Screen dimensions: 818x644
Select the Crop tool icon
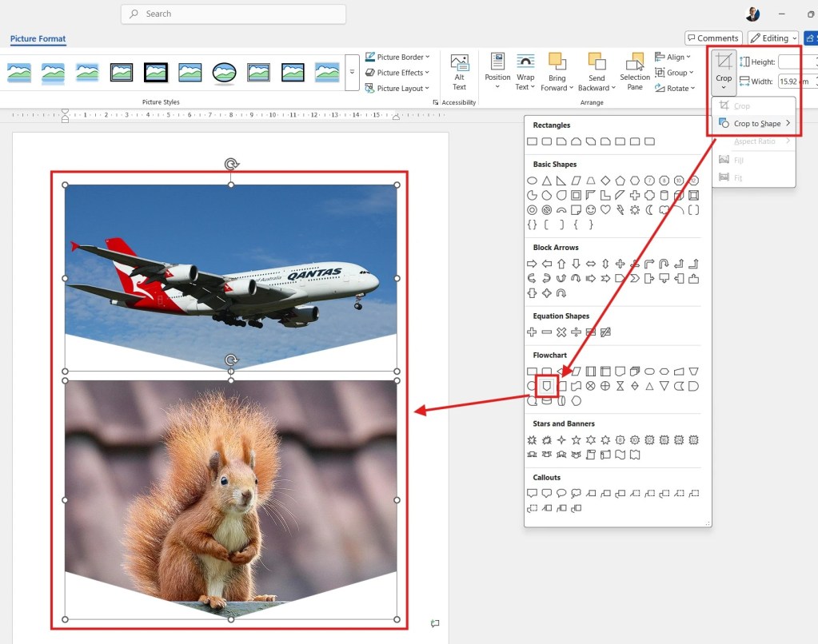(x=723, y=62)
